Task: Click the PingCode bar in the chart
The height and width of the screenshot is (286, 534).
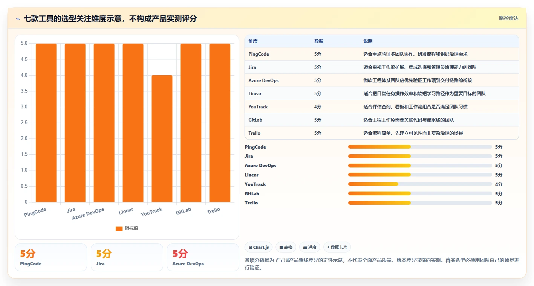Action: (46, 123)
